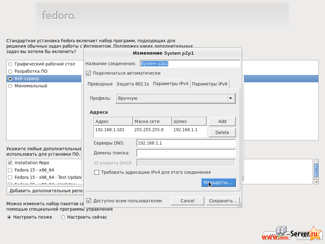The height and width of the screenshot is (244, 325).
Task: Toggle 'Подключаться автоматически' checkbox
Action: [x=88, y=73]
